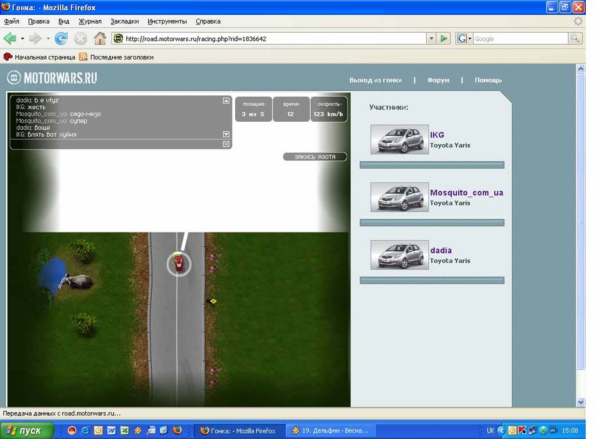Open the Помощь link
596x439 pixels.
pyautogui.click(x=488, y=80)
